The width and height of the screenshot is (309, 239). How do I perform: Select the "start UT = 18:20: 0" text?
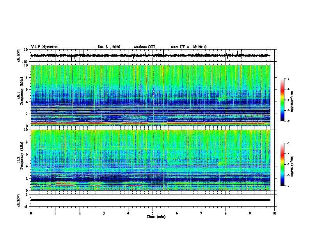click(x=188, y=47)
